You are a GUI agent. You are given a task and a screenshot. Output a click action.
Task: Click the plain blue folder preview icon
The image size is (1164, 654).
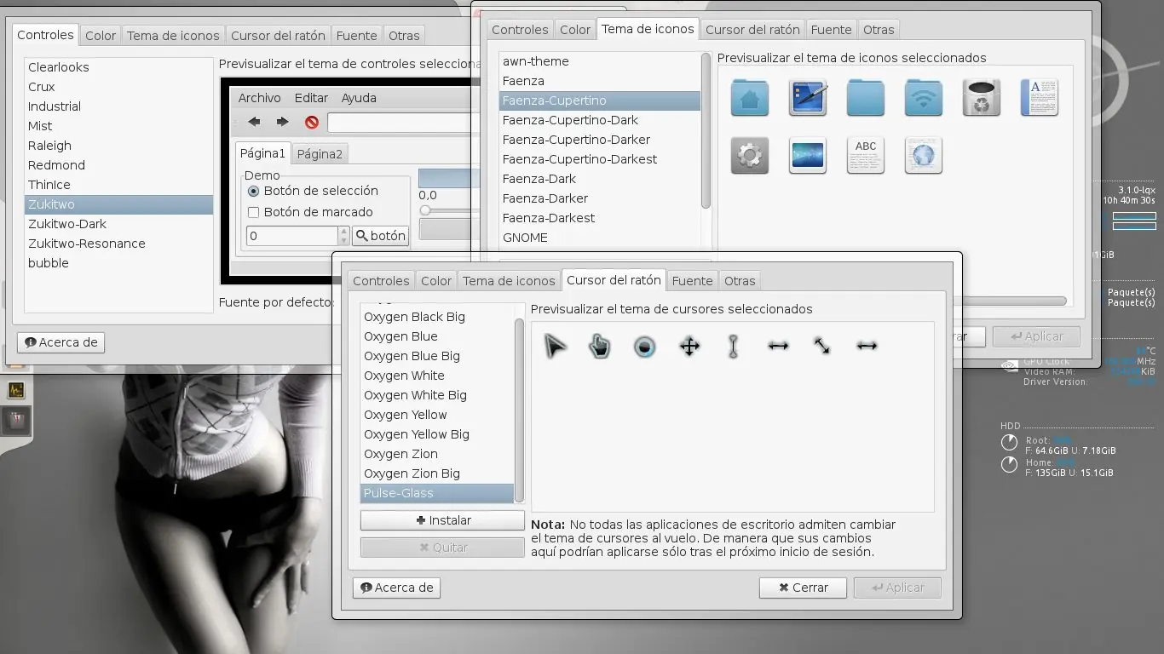coord(866,98)
